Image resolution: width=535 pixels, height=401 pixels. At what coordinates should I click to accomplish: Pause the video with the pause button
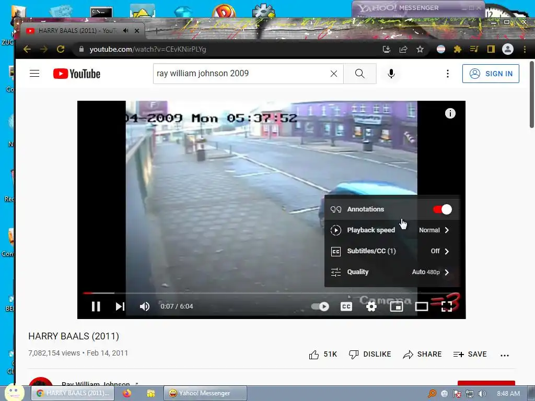click(x=96, y=306)
